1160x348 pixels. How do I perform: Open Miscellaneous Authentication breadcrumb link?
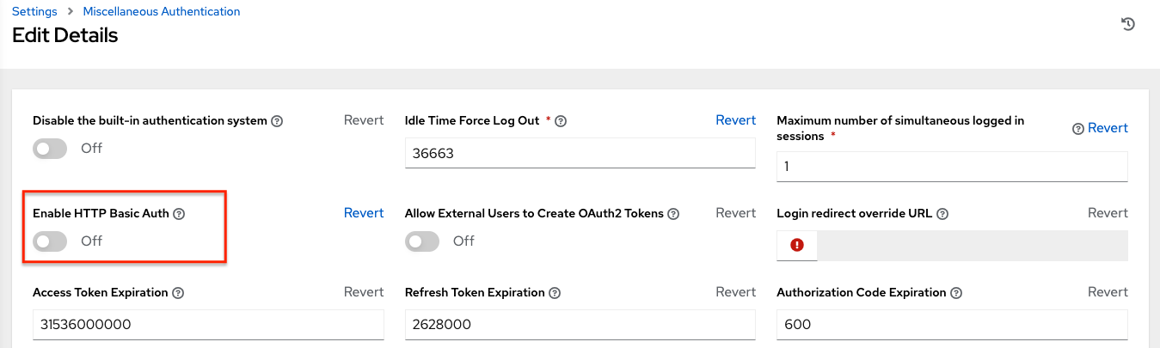(162, 12)
